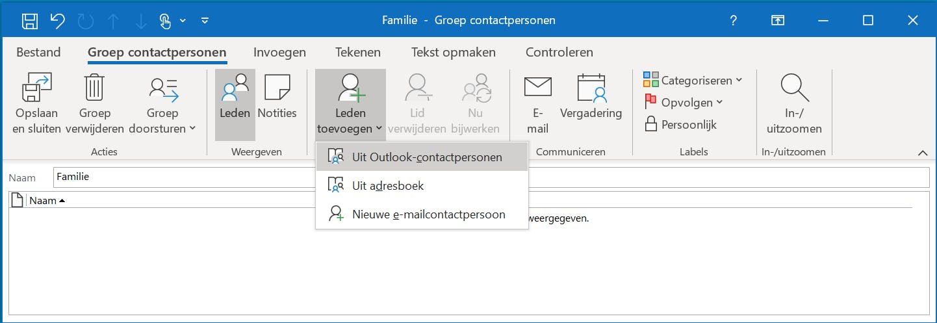Screen dimensions: 937x323
Task: Choose Nieuwe e-mailcontactpersoon menu item
Action: [428, 214]
